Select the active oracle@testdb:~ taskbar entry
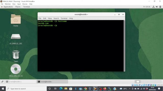163x91 pixels. click(x=52, y=82)
